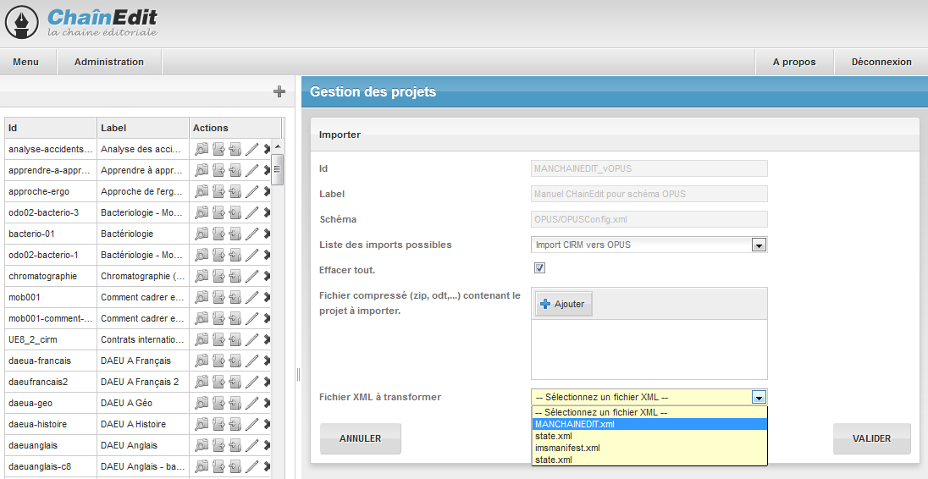Image resolution: width=928 pixels, height=479 pixels.
Task: Click the plus icon to add project
Action: (x=279, y=91)
